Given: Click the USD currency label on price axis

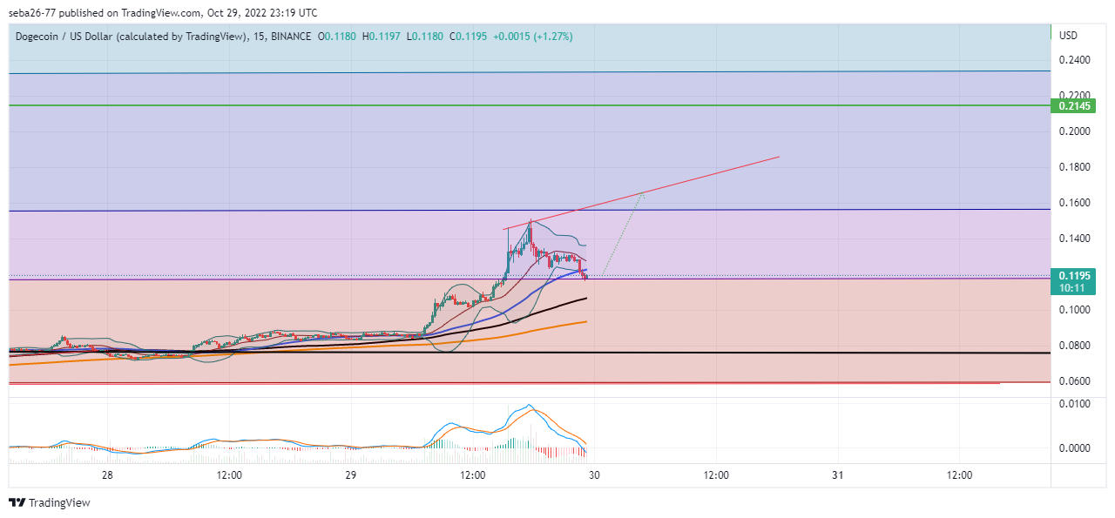Looking at the screenshot, I should (1068, 36).
